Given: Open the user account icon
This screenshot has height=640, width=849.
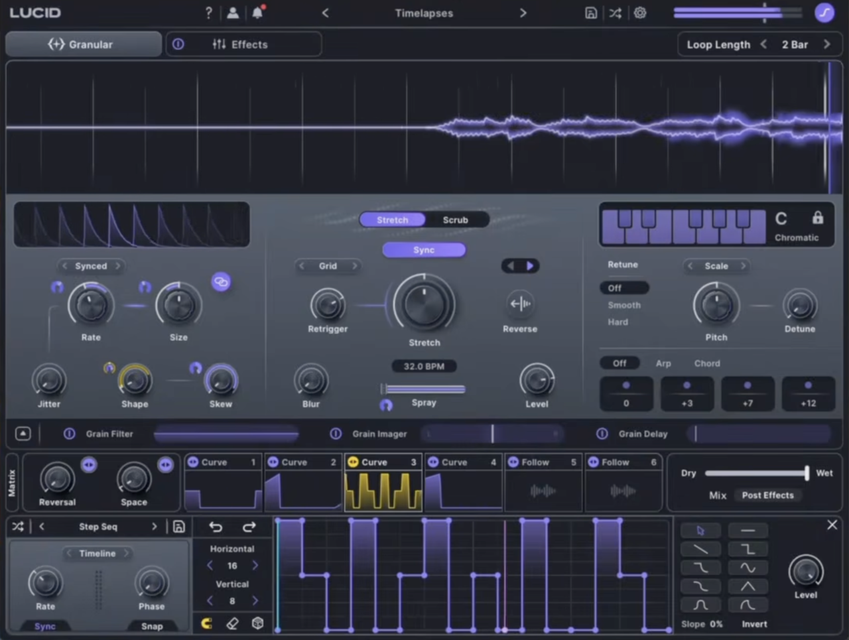Looking at the screenshot, I should [x=233, y=13].
